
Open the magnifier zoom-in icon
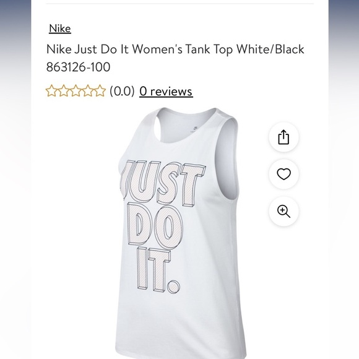tap(283, 211)
